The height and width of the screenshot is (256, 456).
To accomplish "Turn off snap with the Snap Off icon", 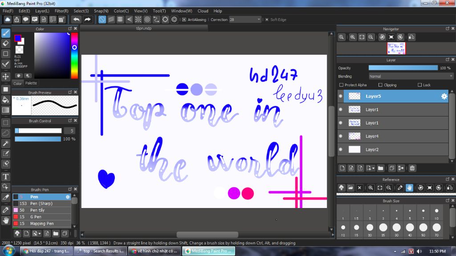I will [x=102, y=20].
